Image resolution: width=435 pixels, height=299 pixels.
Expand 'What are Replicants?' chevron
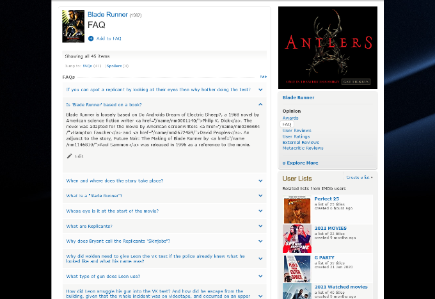pyautogui.click(x=260, y=226)
